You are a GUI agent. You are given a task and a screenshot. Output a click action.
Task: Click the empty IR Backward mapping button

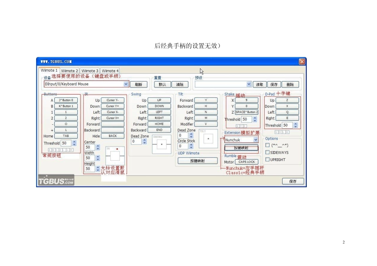(113, 130)
